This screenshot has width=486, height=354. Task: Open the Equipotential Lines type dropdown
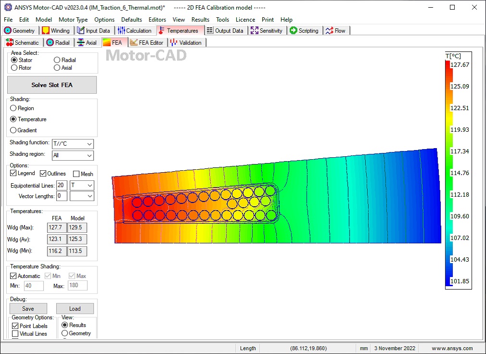[x=82, y=185]
